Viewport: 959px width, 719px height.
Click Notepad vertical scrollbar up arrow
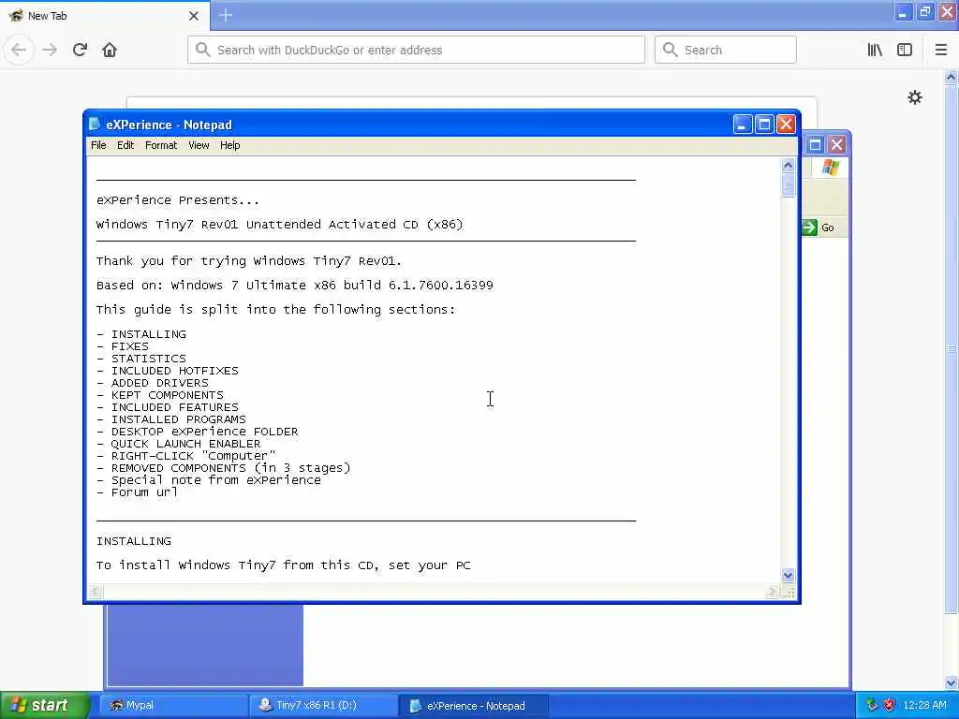click(x=788, y=166)
